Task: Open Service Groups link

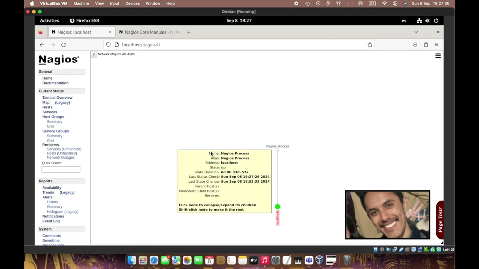Action: [x=55, y=131]
